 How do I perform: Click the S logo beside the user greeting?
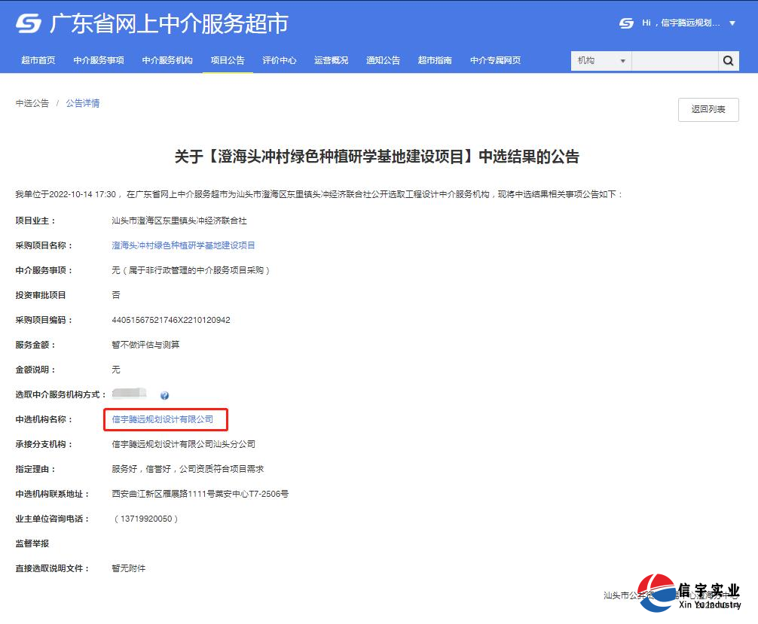pyautogui.click(x=625, y=23)
